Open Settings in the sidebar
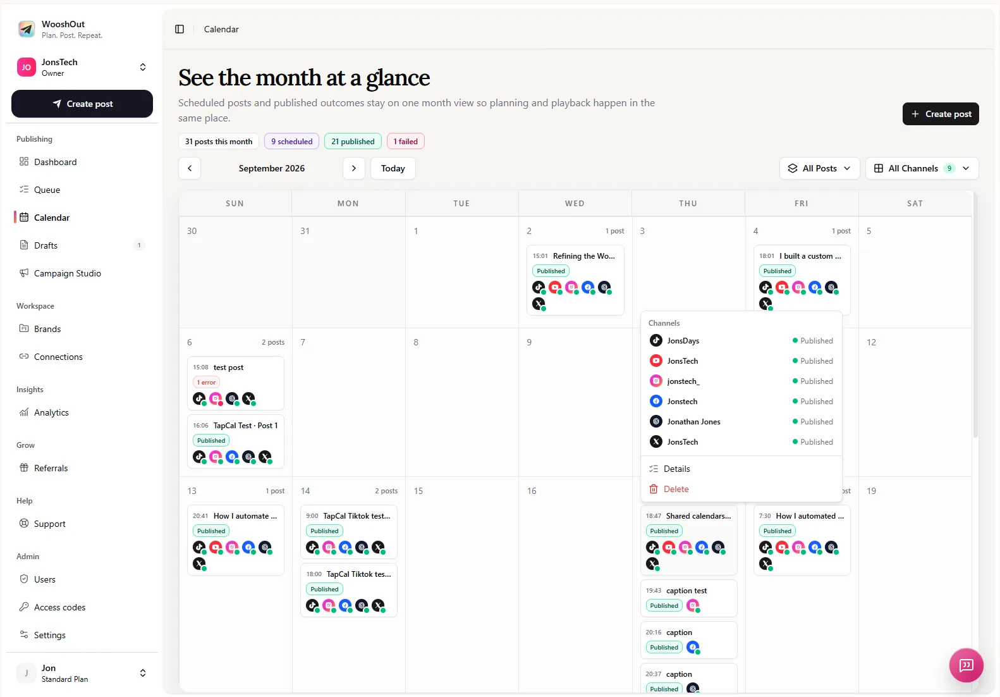The image size is (1000, 697). coord(82,635)
